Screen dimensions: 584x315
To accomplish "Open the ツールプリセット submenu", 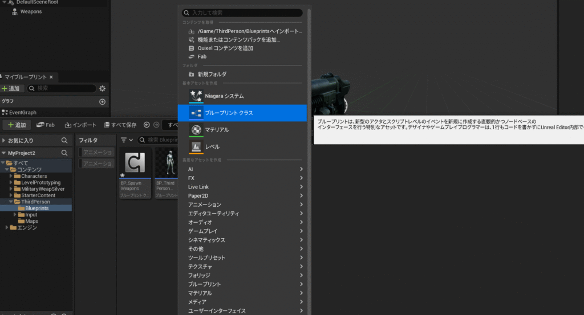I will coord(242,257).
